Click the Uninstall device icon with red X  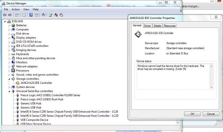point(56,15)
